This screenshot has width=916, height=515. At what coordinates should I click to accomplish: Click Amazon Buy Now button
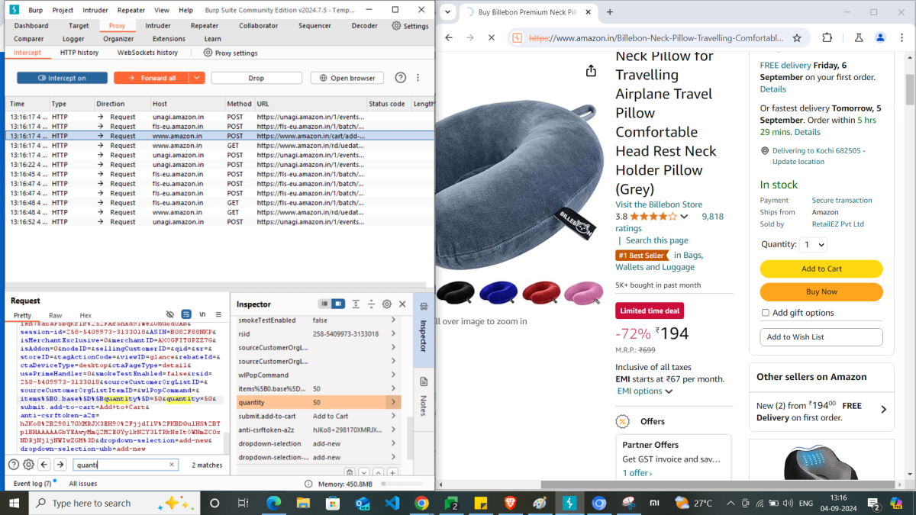click(x=821, y=291)
